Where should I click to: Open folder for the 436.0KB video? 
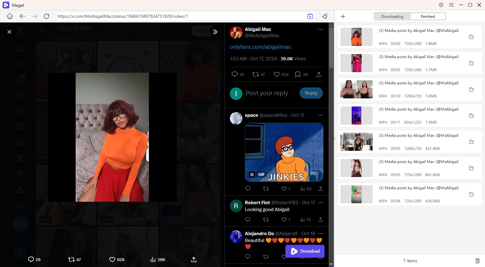coord(471,194)
